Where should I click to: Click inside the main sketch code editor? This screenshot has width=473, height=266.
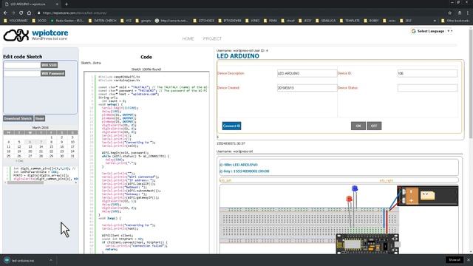(x=146, y=163)
